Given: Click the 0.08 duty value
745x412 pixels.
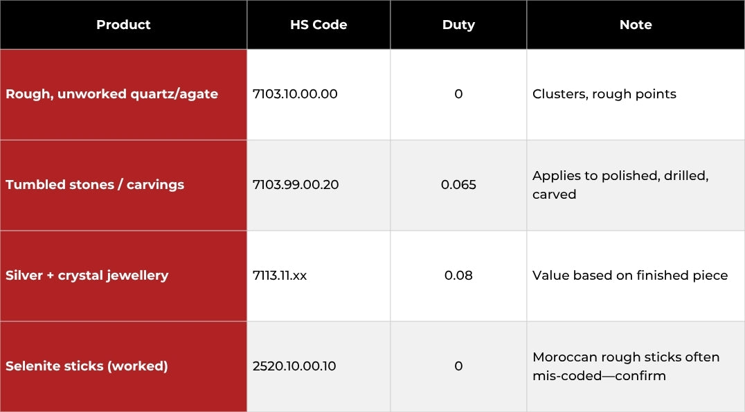Looking at the screenshot, I should (458, 276).
